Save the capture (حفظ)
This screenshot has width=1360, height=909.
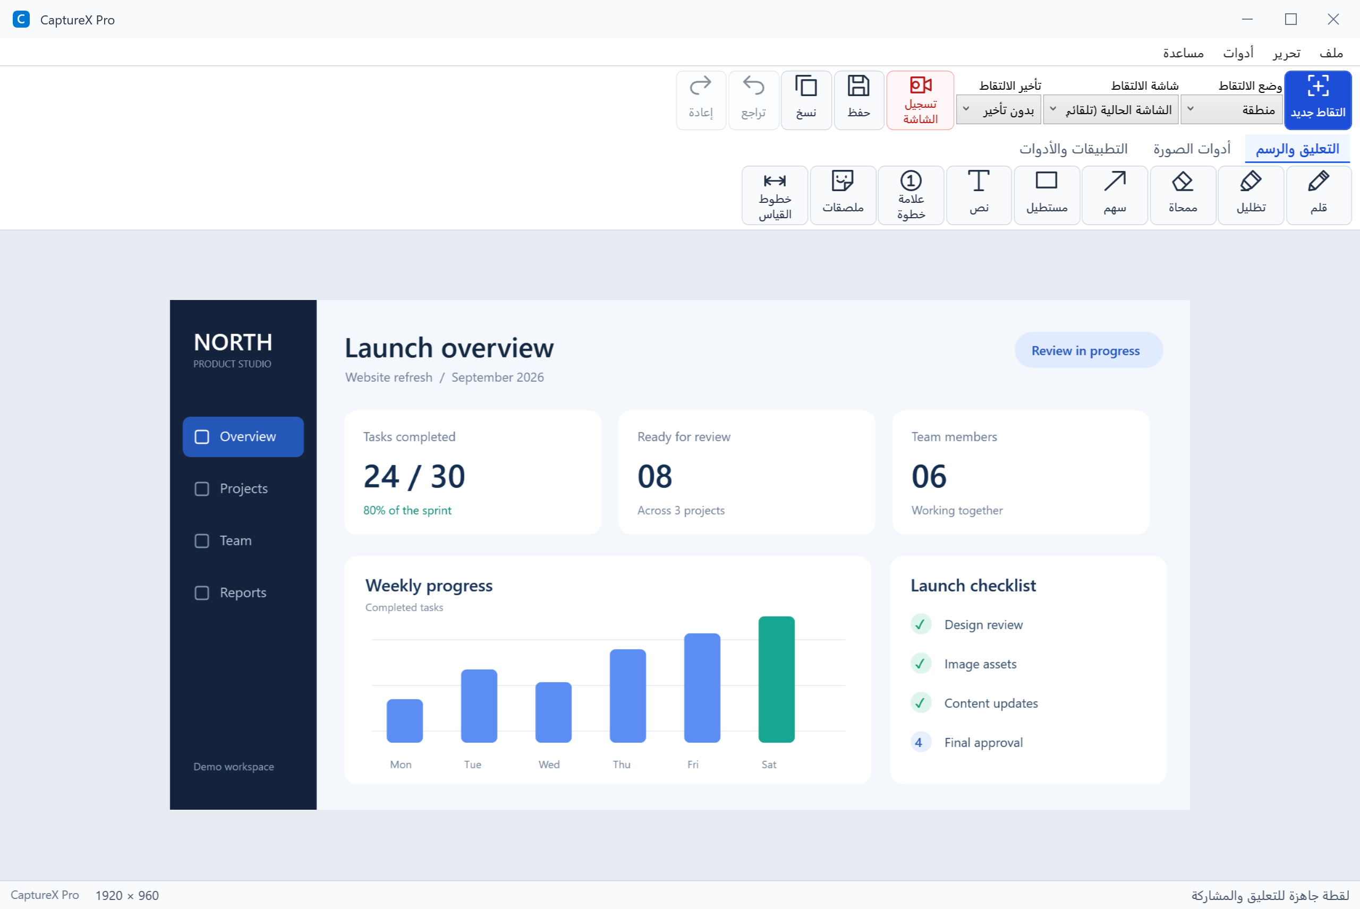click(858, 100)
